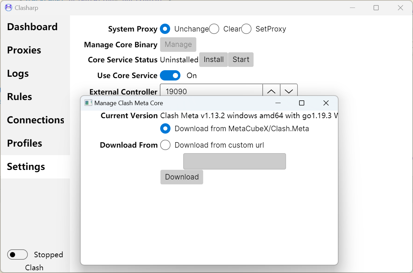Close the Manage Clash Meta Core dialog
Image resolution: width=413 pixels, height=273 pixels.
point(326,103)
